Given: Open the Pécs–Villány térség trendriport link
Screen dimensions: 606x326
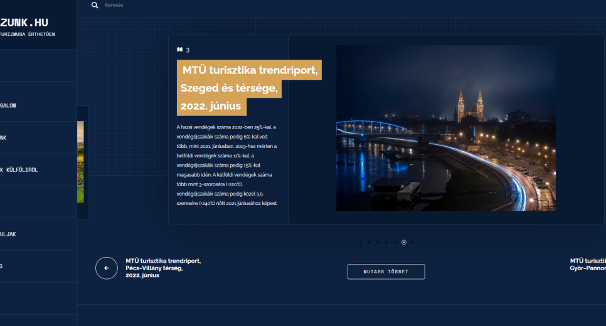Looking at the screenshot, I should click(162, 268).
